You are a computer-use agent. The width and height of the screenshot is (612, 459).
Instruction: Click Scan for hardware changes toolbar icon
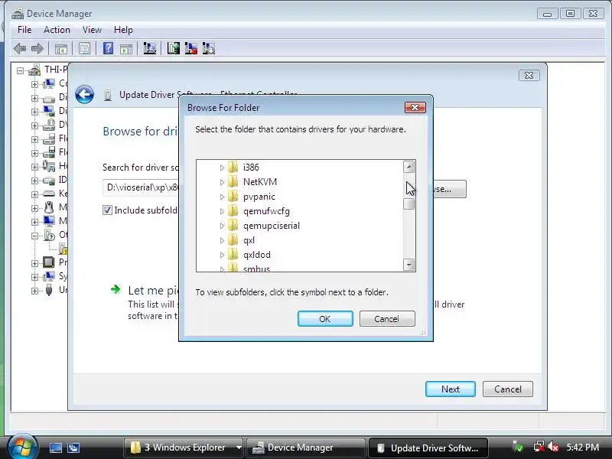(149, 49)
